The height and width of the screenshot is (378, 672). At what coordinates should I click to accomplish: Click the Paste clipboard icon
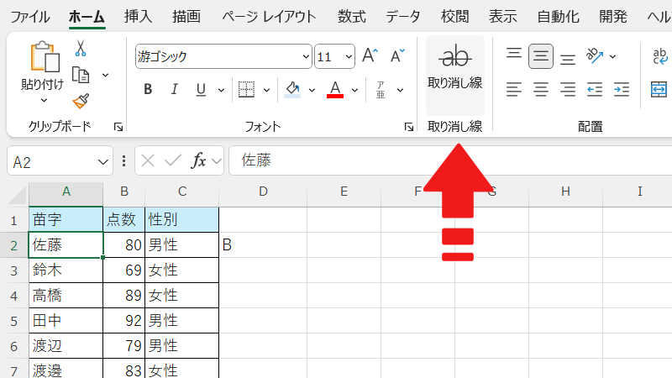point(43,57)
